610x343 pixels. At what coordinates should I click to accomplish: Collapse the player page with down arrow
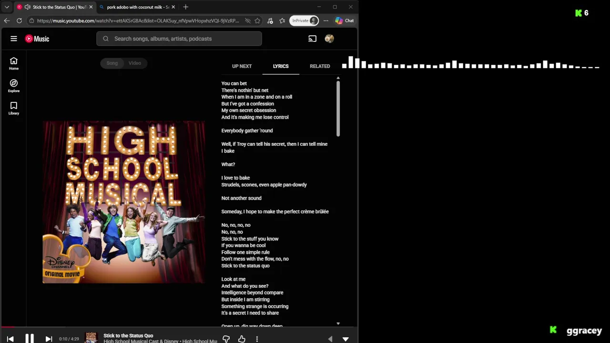click(346, 339)
